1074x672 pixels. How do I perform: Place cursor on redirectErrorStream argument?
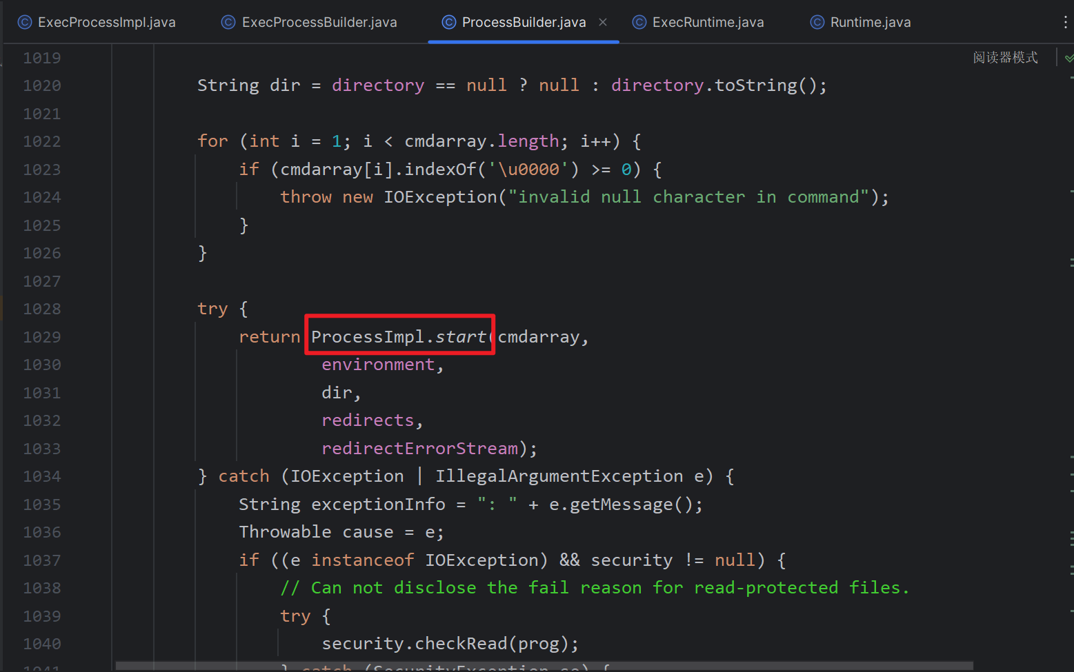[x=419, y=449]
